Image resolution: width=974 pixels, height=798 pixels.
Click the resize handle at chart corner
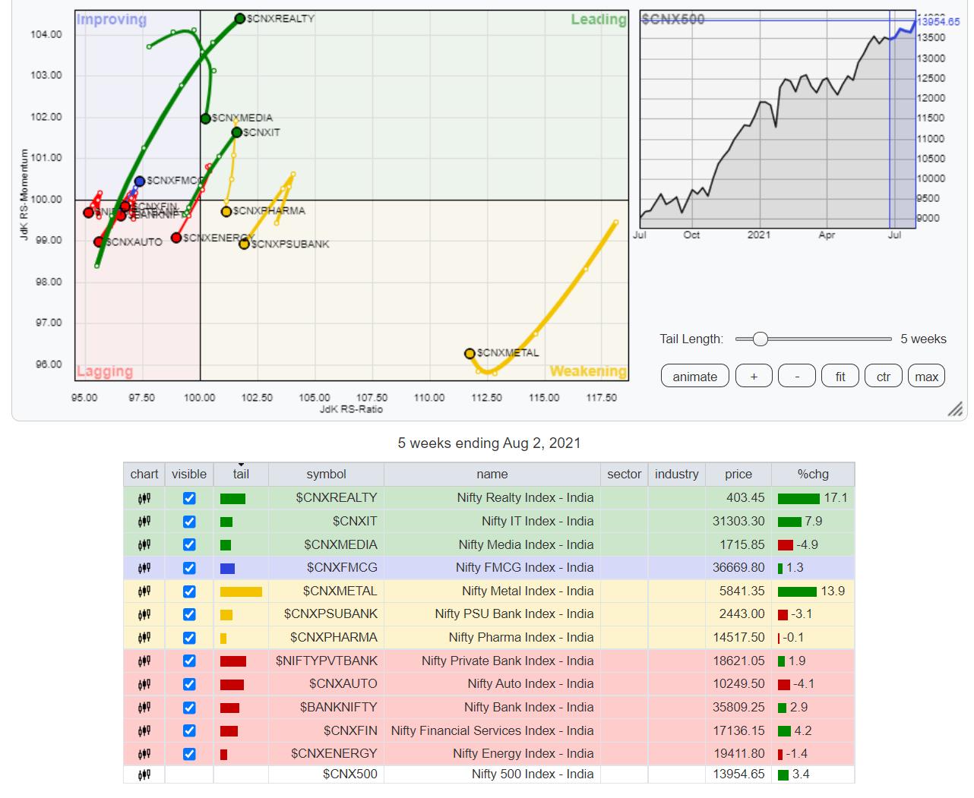[x=954, y=410]
